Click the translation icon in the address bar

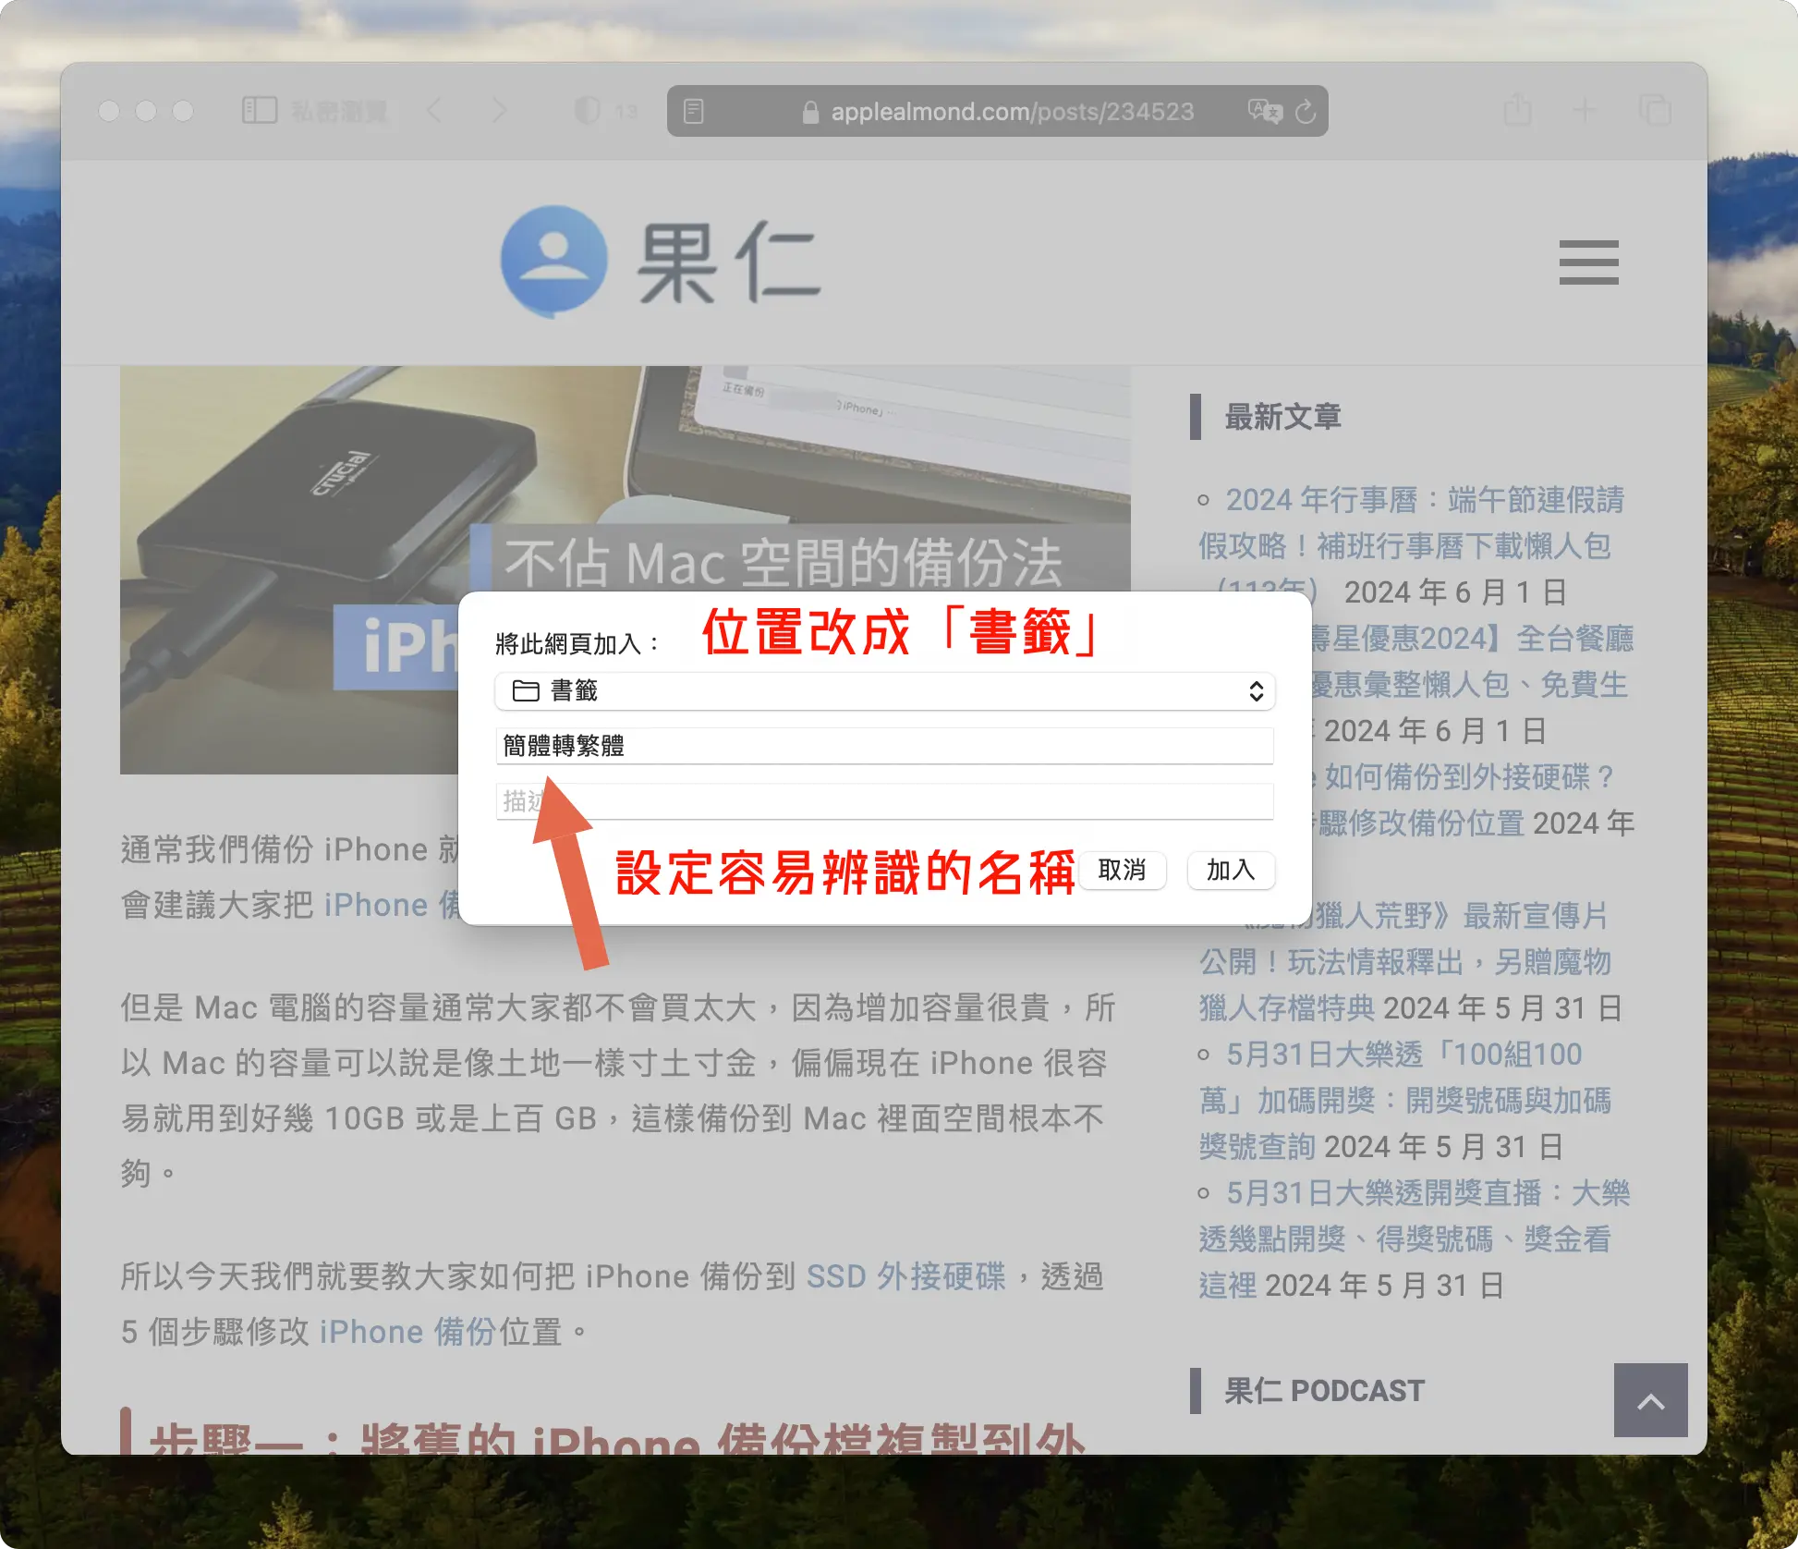[x=1264, y=112]
